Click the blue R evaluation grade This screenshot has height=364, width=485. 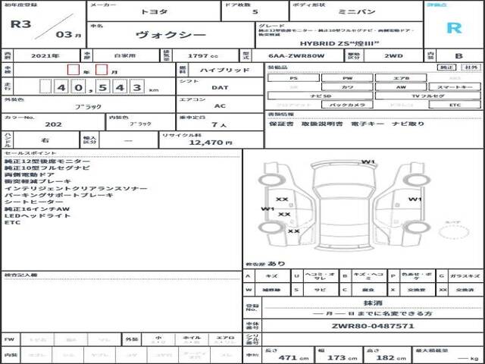coord(453,28)
